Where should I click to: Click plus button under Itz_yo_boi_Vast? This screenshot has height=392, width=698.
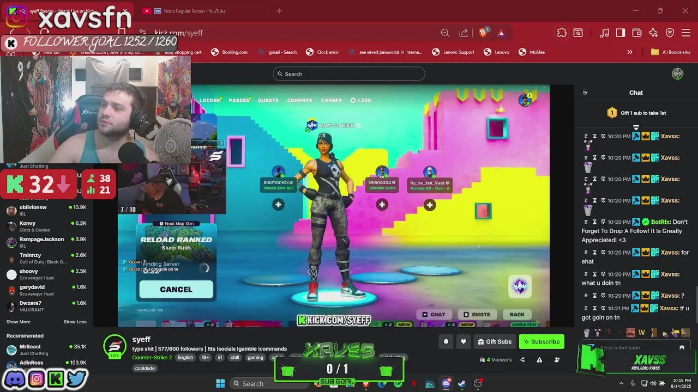[x=430, y=205]
